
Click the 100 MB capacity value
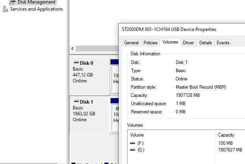225,143
